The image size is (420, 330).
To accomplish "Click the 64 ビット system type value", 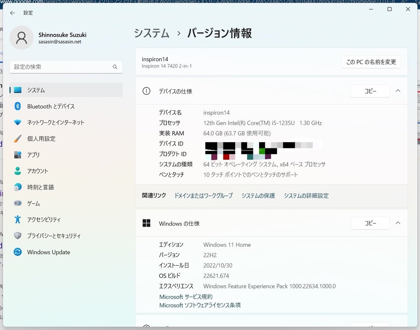I will (x=265, y=164).
